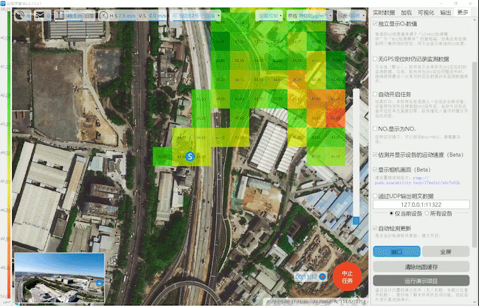The width and height of the screenshot is (479, 306).
Task: Click the satellite signal icon in toolbar
Action: coord(19,15)
